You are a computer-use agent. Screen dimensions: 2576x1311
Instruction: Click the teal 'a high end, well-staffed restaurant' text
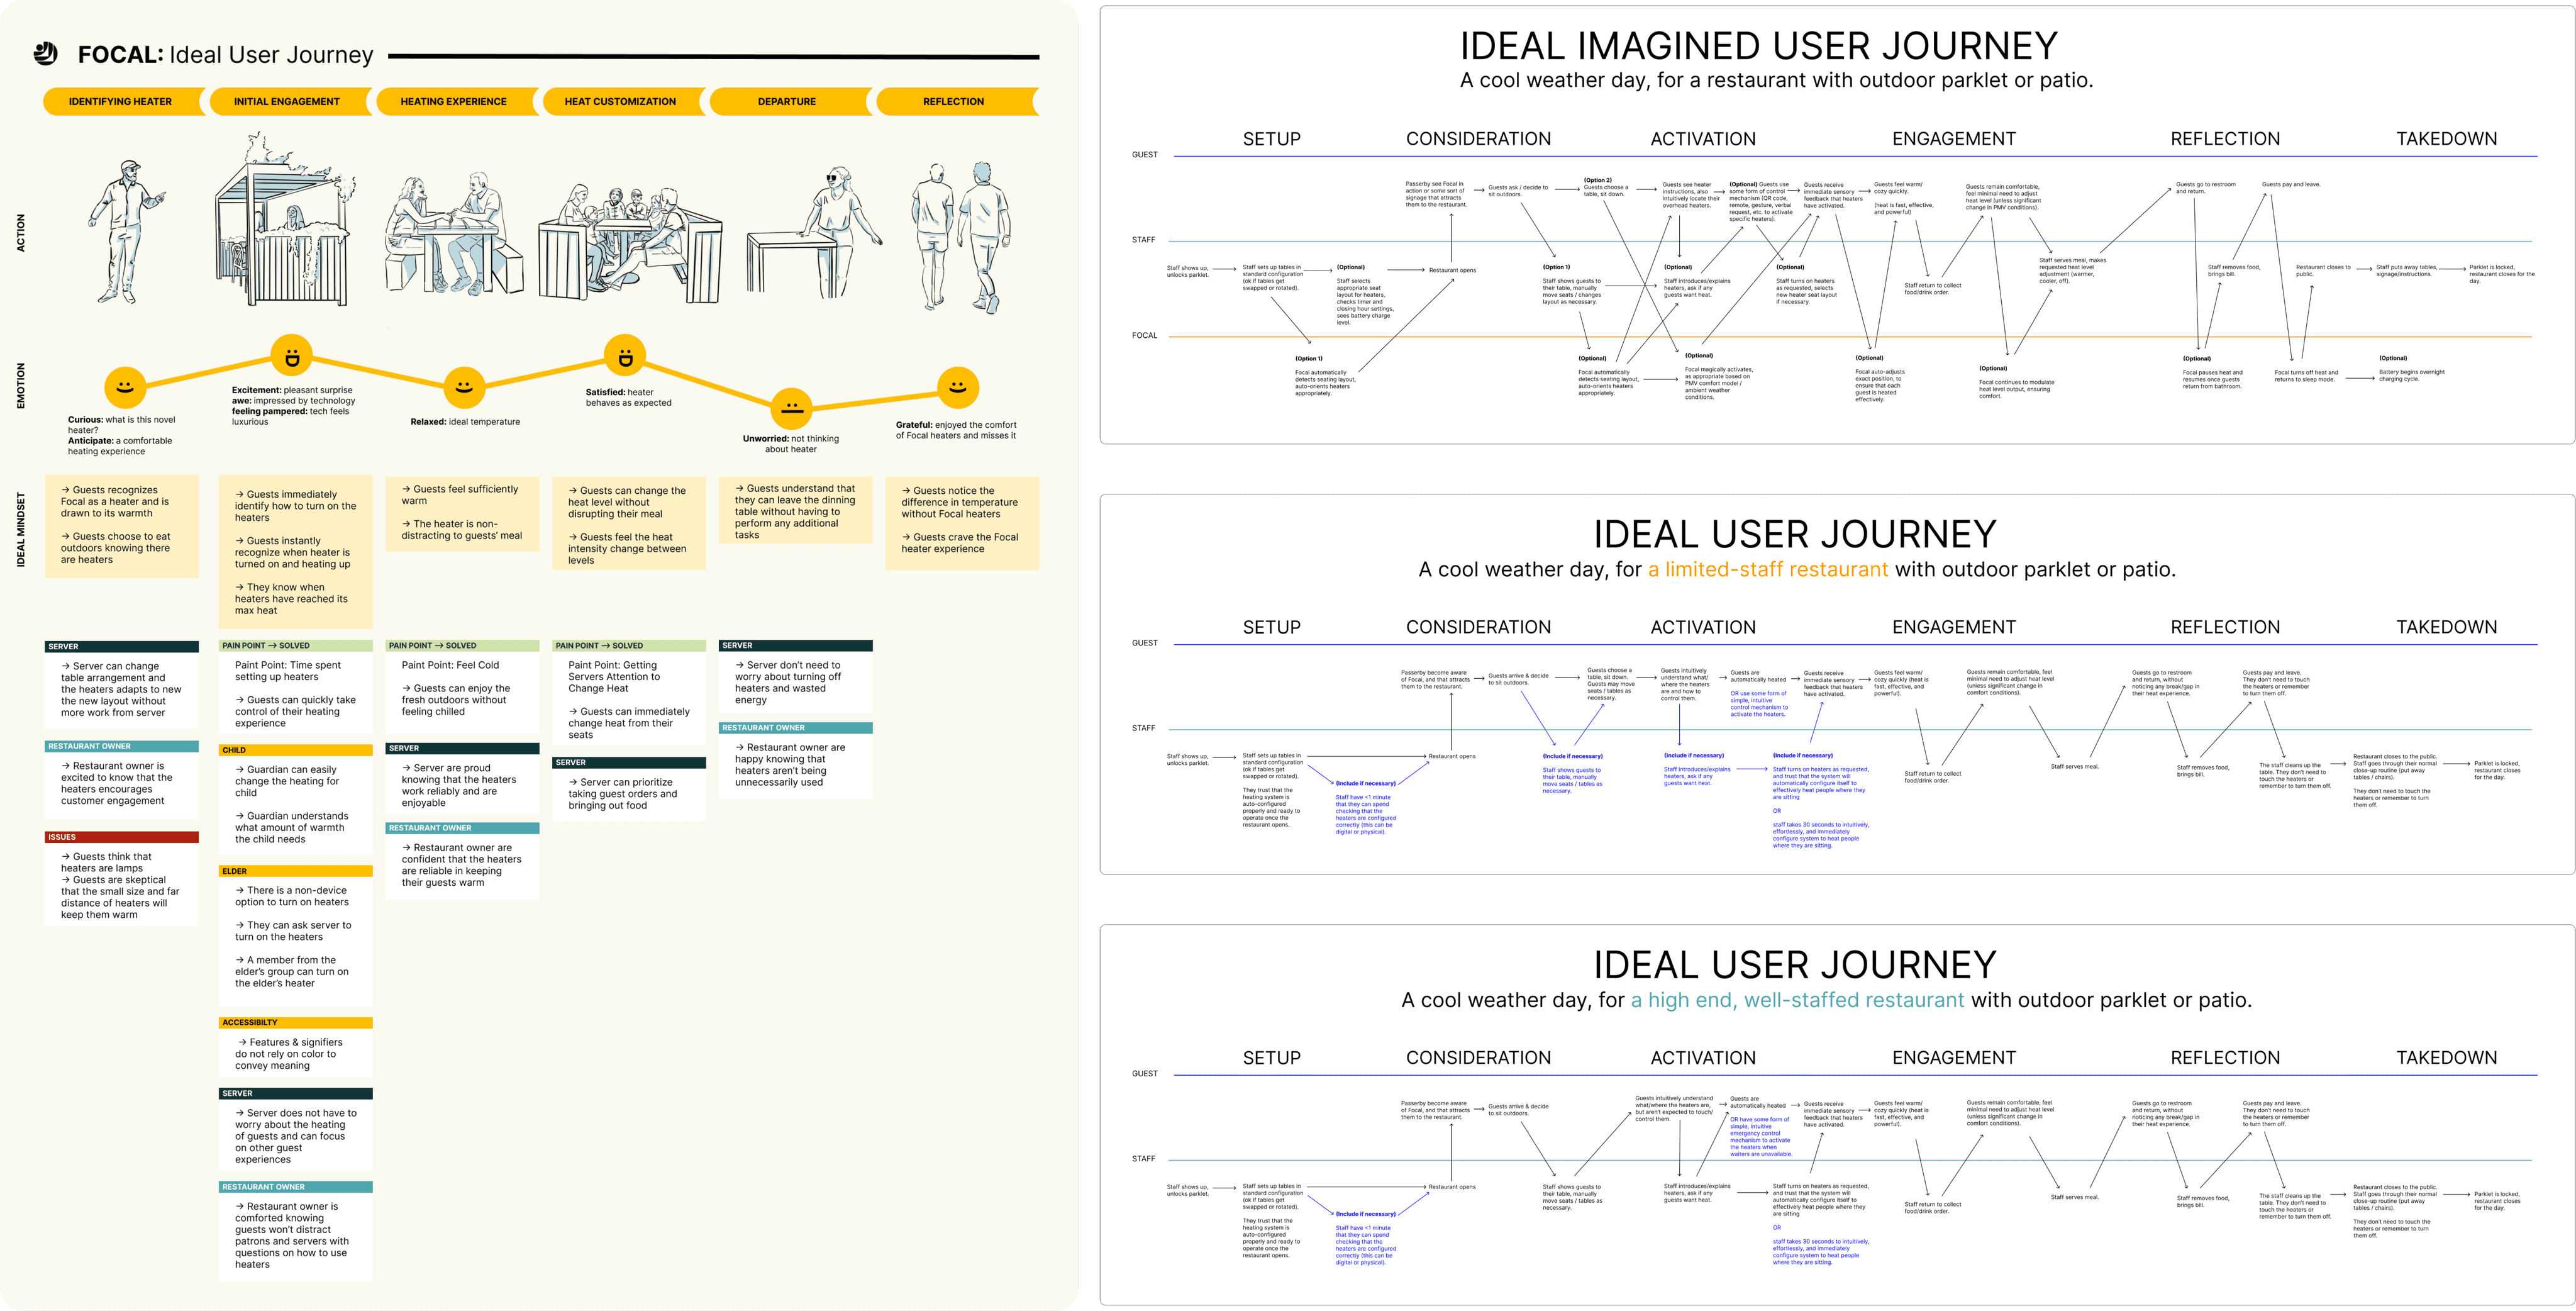(1797, 1000)
